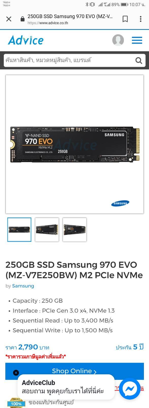Screen dimensions: 149x408
Task: Tap the AdviceClub chat message bubble
Action: (66, 387)
